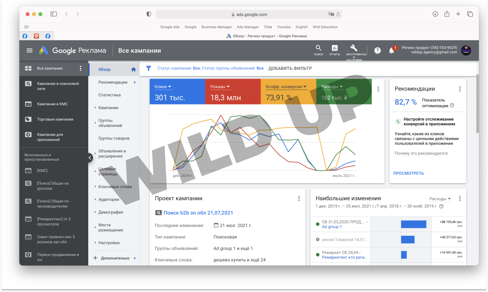The height and width of the screenshot is (292, 488).
Task: Open [Поиск] Общая на русском campaign
Action: [x=54, y=186]
